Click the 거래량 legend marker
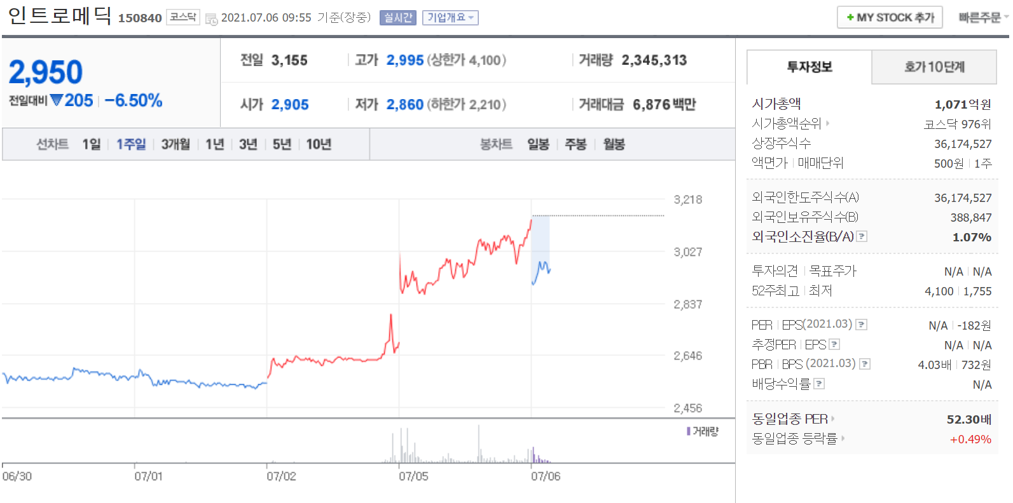The image size is (1013, 503). coord(689,431)
